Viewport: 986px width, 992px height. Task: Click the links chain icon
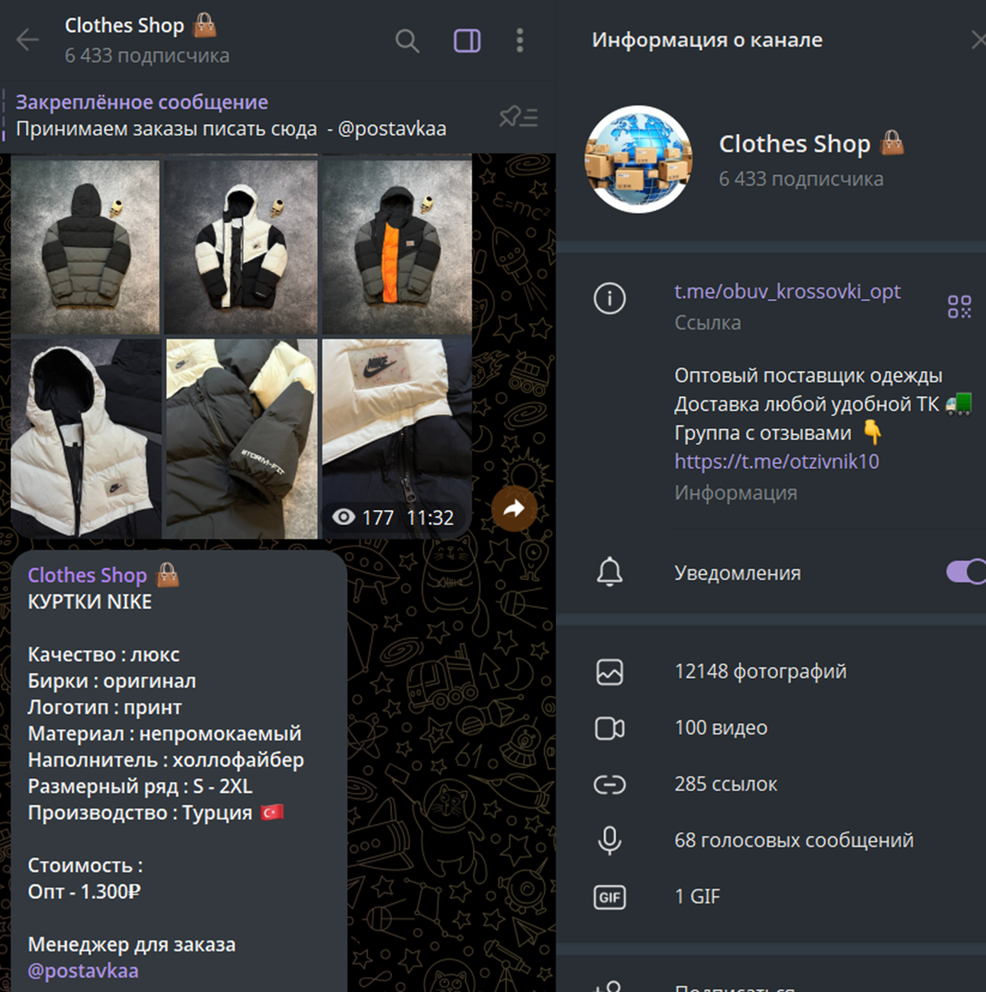click(609, 784)
